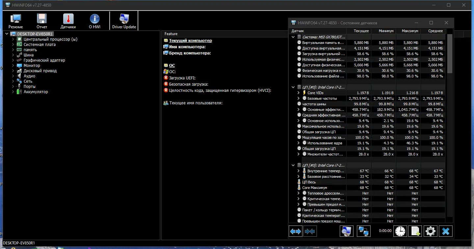Click the Сеть network icon in tree
Image resolution: width=474 pixels, height=249 pixels.
(x=19, y=81)
